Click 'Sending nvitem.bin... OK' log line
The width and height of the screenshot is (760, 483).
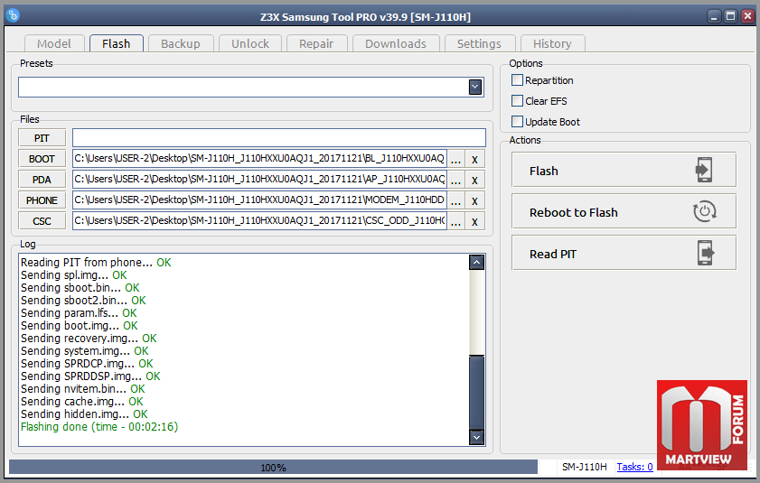pyautogui.click(x=83, y=389)
